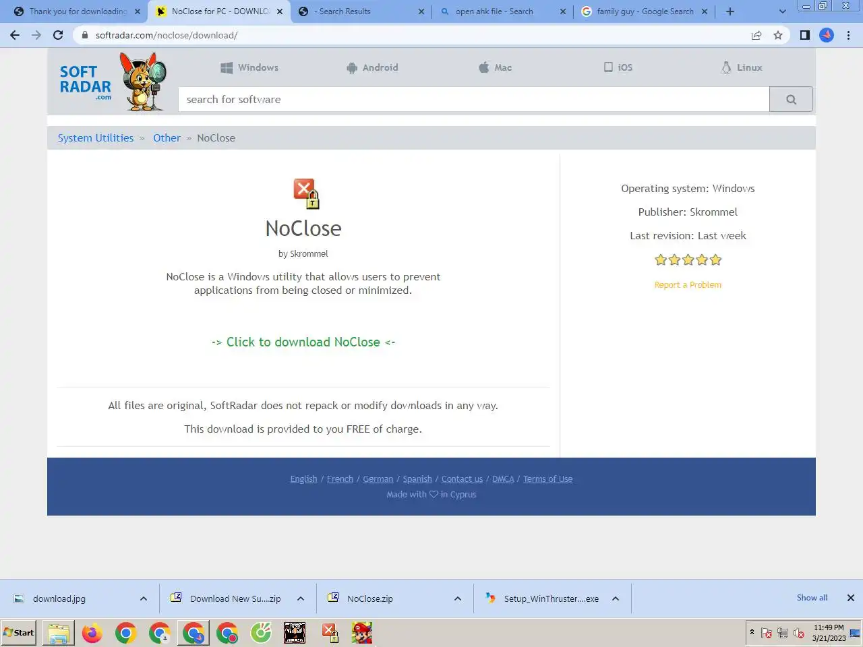Viewport: 863px width, 647px height.
Task: Click the action center flag tray icon
Action: pos(767,633)
